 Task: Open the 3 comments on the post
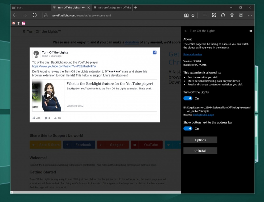pyautogui.click(x=47, y=118)
